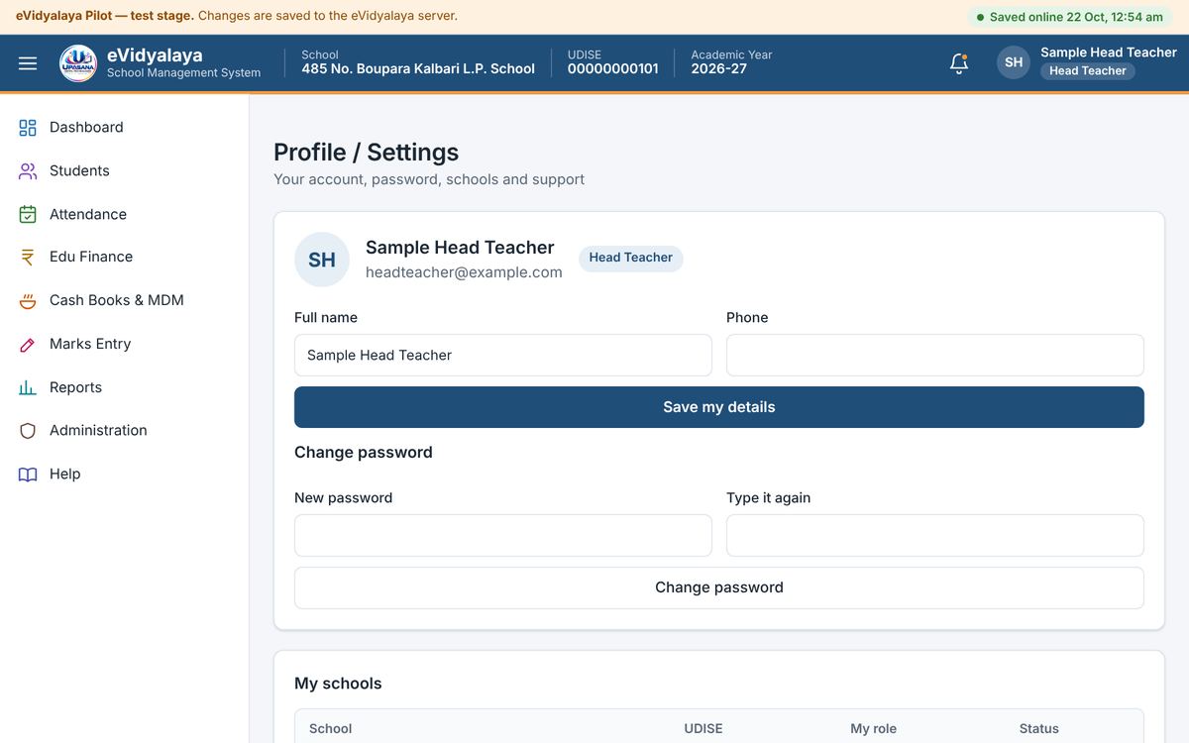Click the eVidyalaya logo emblem

[x=78, y=63]
